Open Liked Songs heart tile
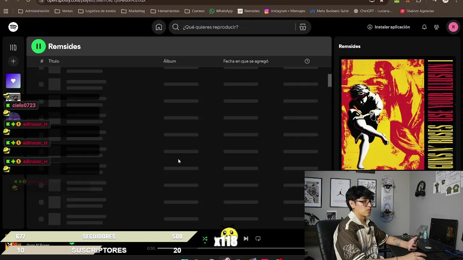The width and height of the screenshot is (463, 260). [13, 81]
